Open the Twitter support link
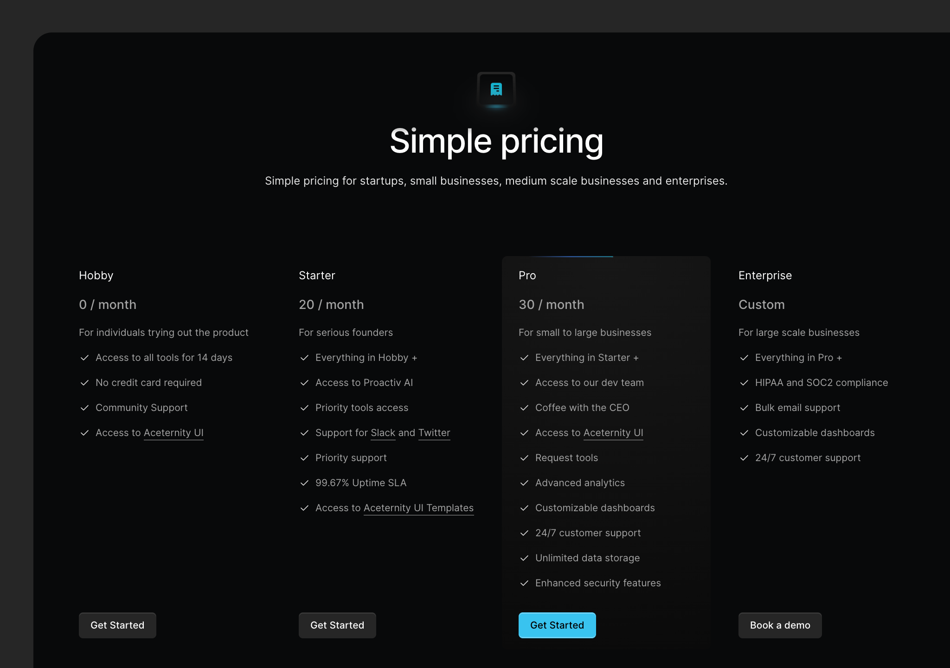 pos(434,432)
